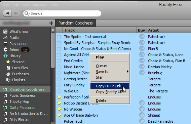
Task: Buy End Credits by Chase & Status, Plan B
Action: coord(142,60)
